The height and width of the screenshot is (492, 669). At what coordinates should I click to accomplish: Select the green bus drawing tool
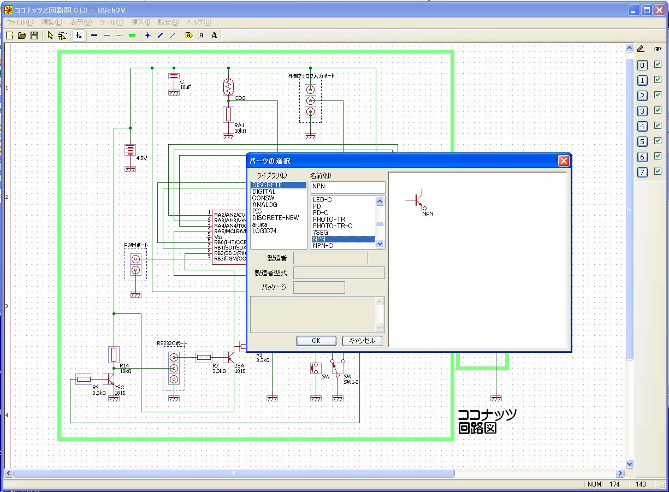(132, 35)
